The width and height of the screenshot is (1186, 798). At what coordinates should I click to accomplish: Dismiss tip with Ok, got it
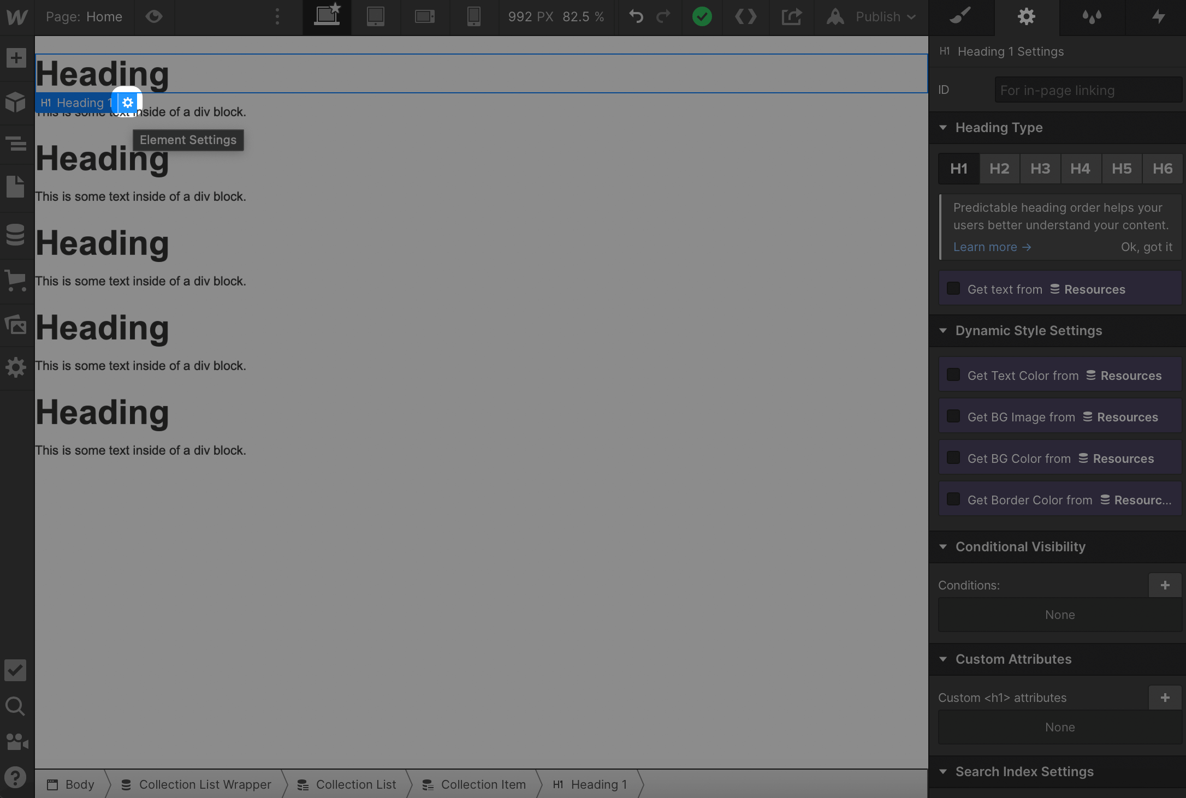(1147, 247)
